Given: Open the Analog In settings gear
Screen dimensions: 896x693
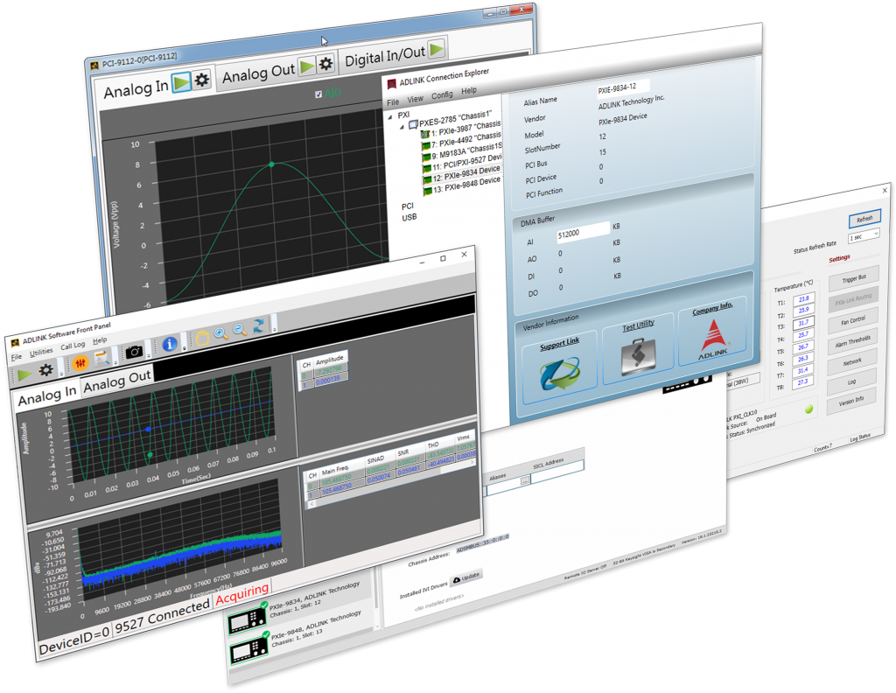Looking at the screenshot, I should pyautogui.click(x=201, y=80).
